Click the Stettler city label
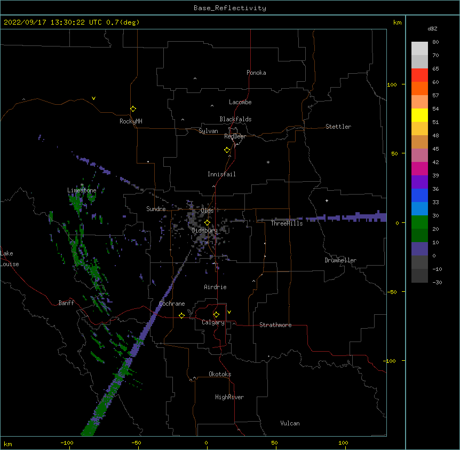 pyautogui.click(x=338, y=127)
